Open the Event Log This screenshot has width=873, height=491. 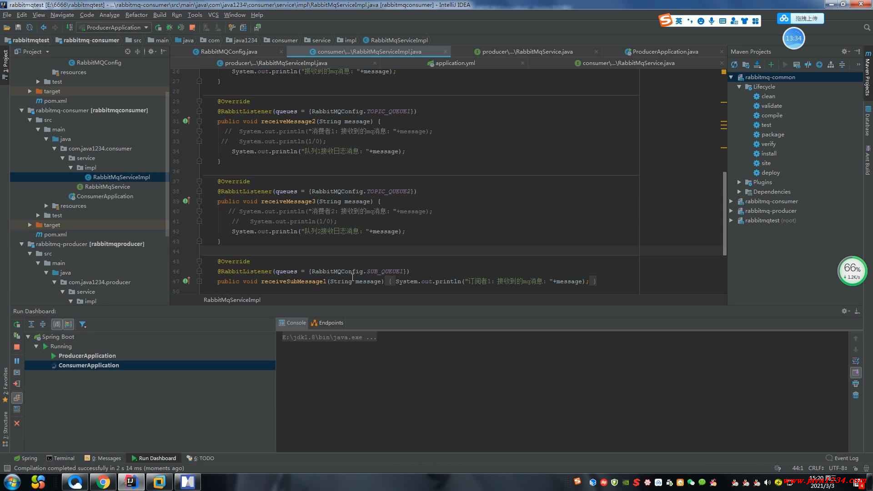click(842, 458)
